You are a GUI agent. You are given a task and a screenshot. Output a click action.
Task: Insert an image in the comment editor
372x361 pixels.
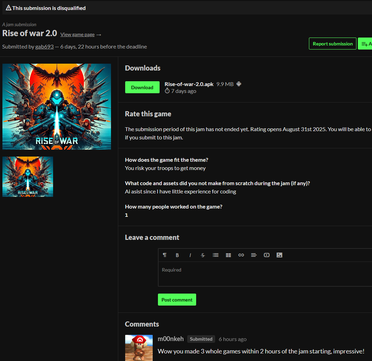coord(280,255)
